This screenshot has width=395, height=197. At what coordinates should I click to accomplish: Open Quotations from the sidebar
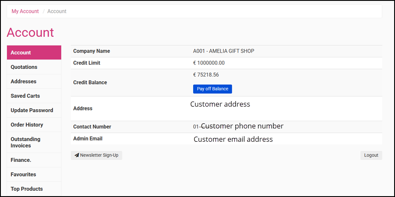click(x=24, y=67)
